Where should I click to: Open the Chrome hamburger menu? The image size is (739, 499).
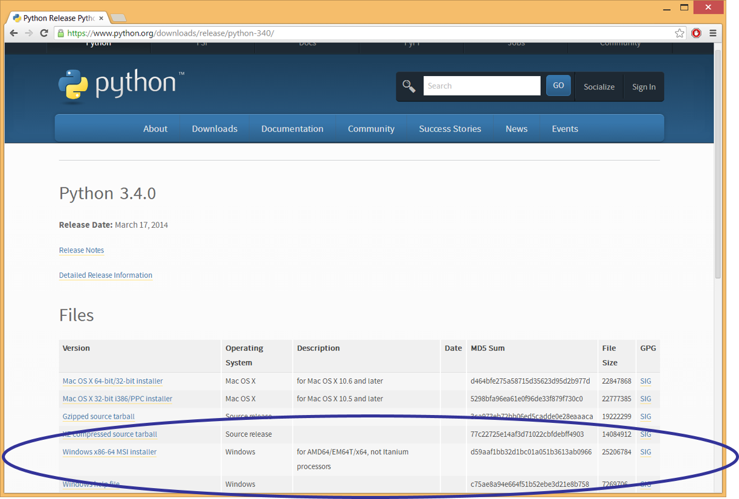pos(713,33)
